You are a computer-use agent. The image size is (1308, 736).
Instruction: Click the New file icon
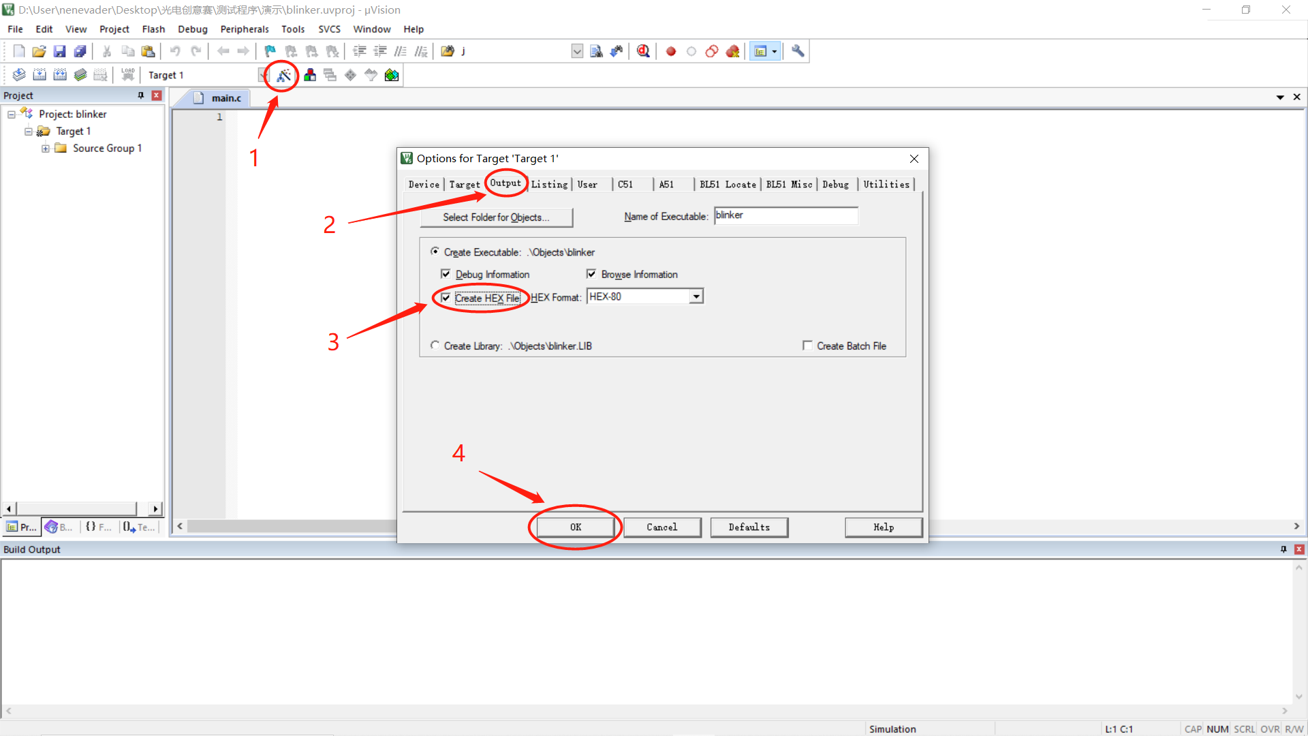[x=19, y=51]
